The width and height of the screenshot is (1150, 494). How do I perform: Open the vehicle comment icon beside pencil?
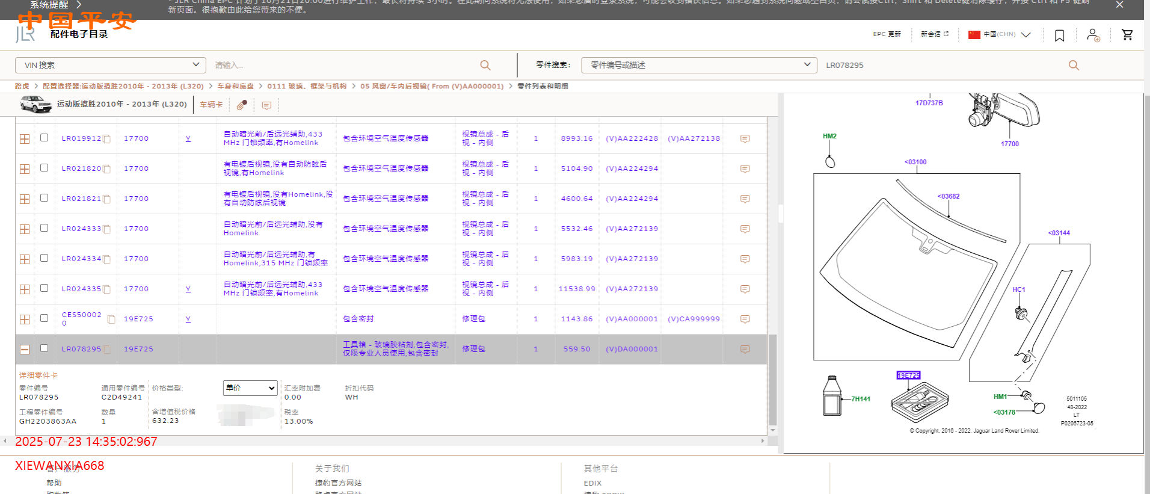[266, 105]
